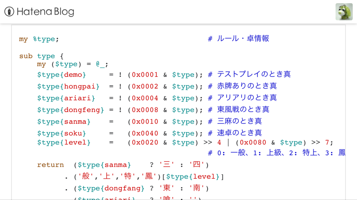
Task: Click hex value 0x0008
Action: point(145,110)
